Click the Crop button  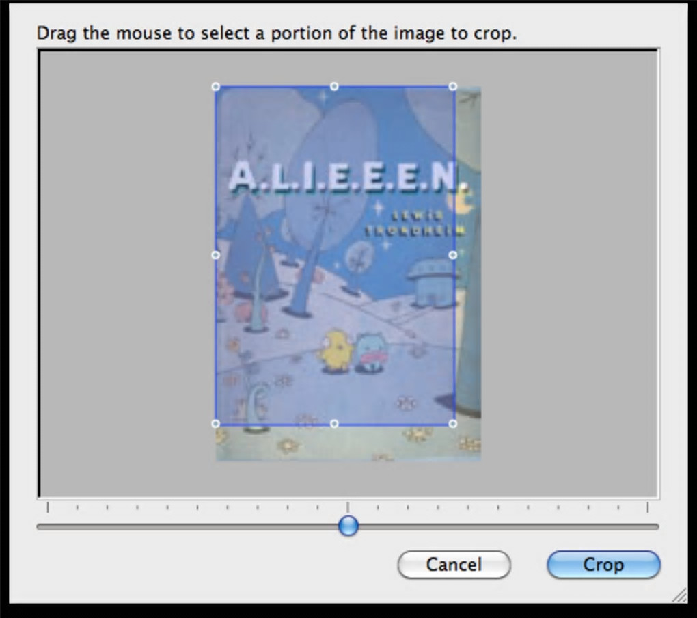603,565
